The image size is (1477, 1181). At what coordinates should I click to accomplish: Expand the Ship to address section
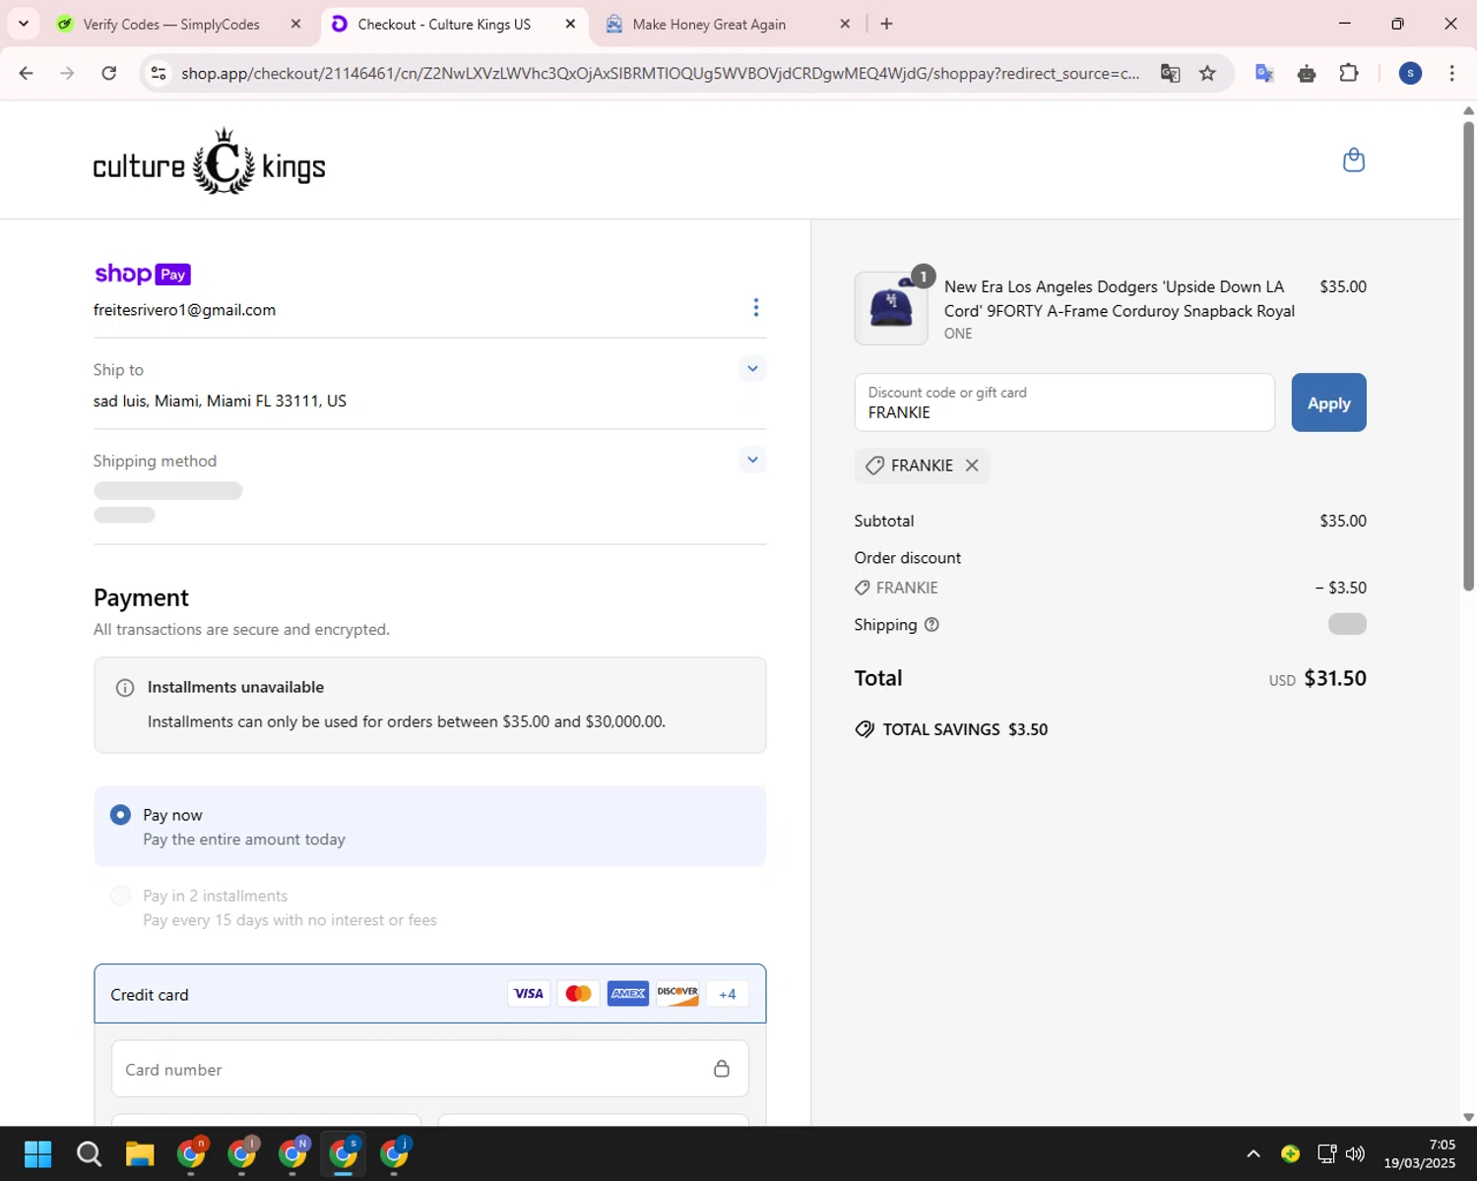pyautogui.click(x=752, y=369)
